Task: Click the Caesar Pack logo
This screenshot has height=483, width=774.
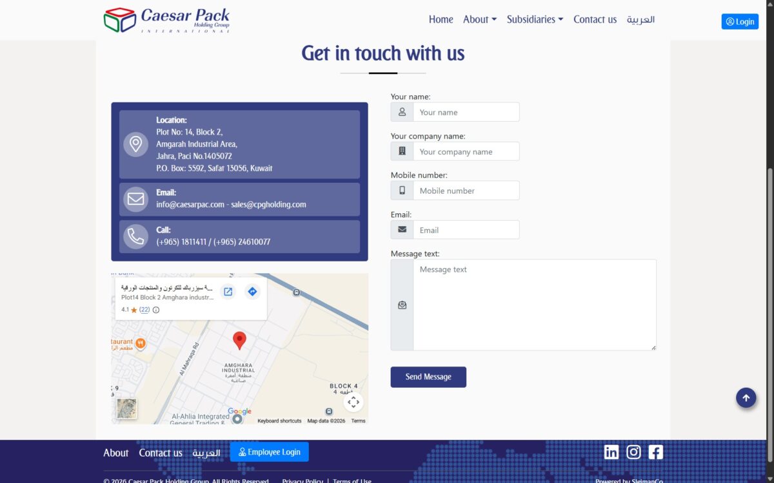Action: [166, 20]
